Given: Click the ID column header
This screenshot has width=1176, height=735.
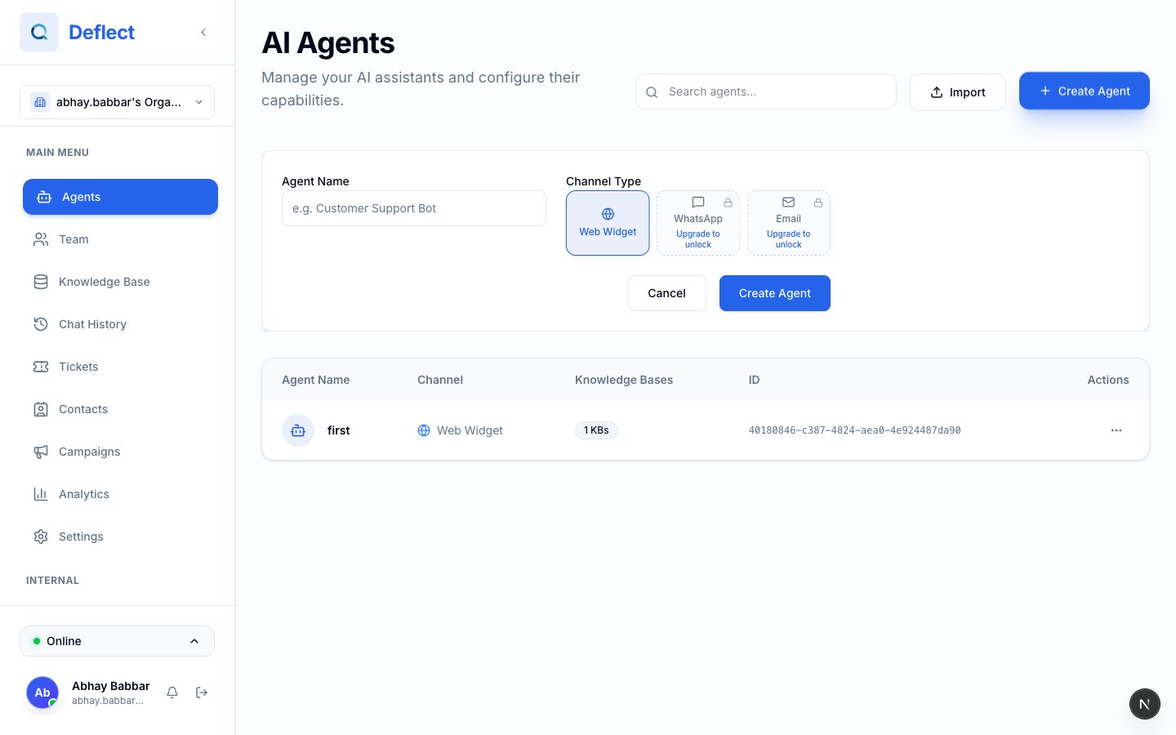Looking at the screenshot, I should tap(754, 380).
